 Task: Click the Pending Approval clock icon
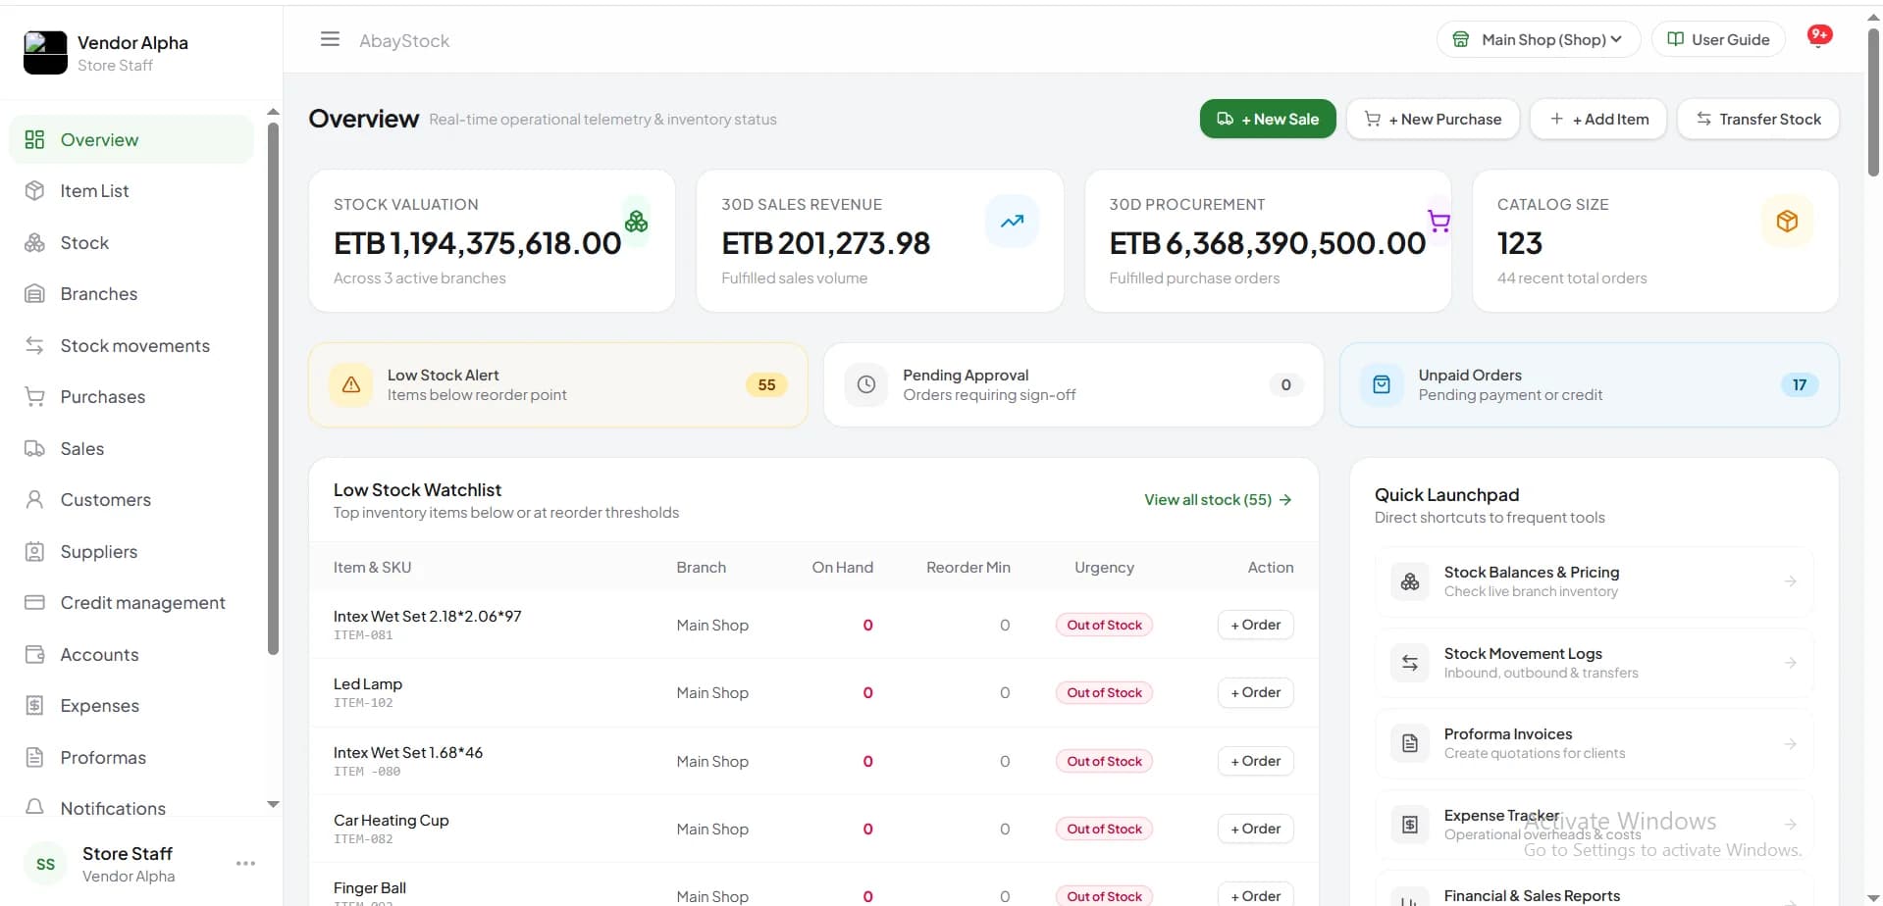(x=865, y=384)
